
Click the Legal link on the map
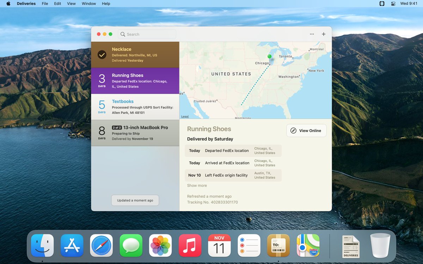(185, 117)
